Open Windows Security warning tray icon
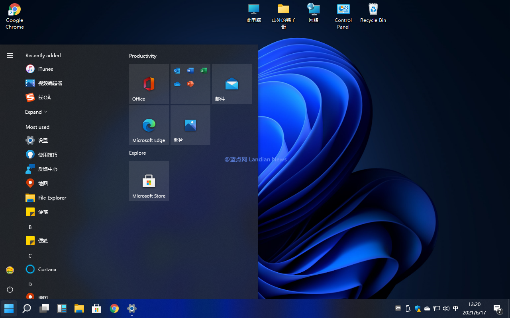The height and width of the screenshot is (318, 510). click(x=418, y=308)
